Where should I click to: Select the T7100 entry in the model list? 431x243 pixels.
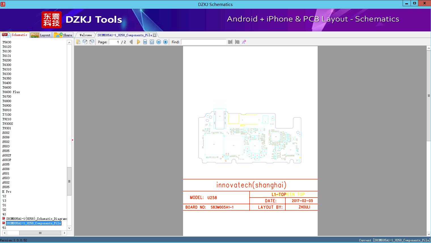click(7, 115)
